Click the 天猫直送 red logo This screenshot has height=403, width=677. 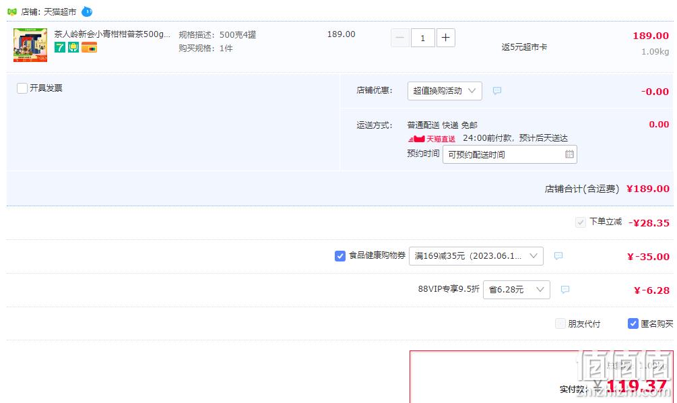pyautogui.click(x=432, y=139)
